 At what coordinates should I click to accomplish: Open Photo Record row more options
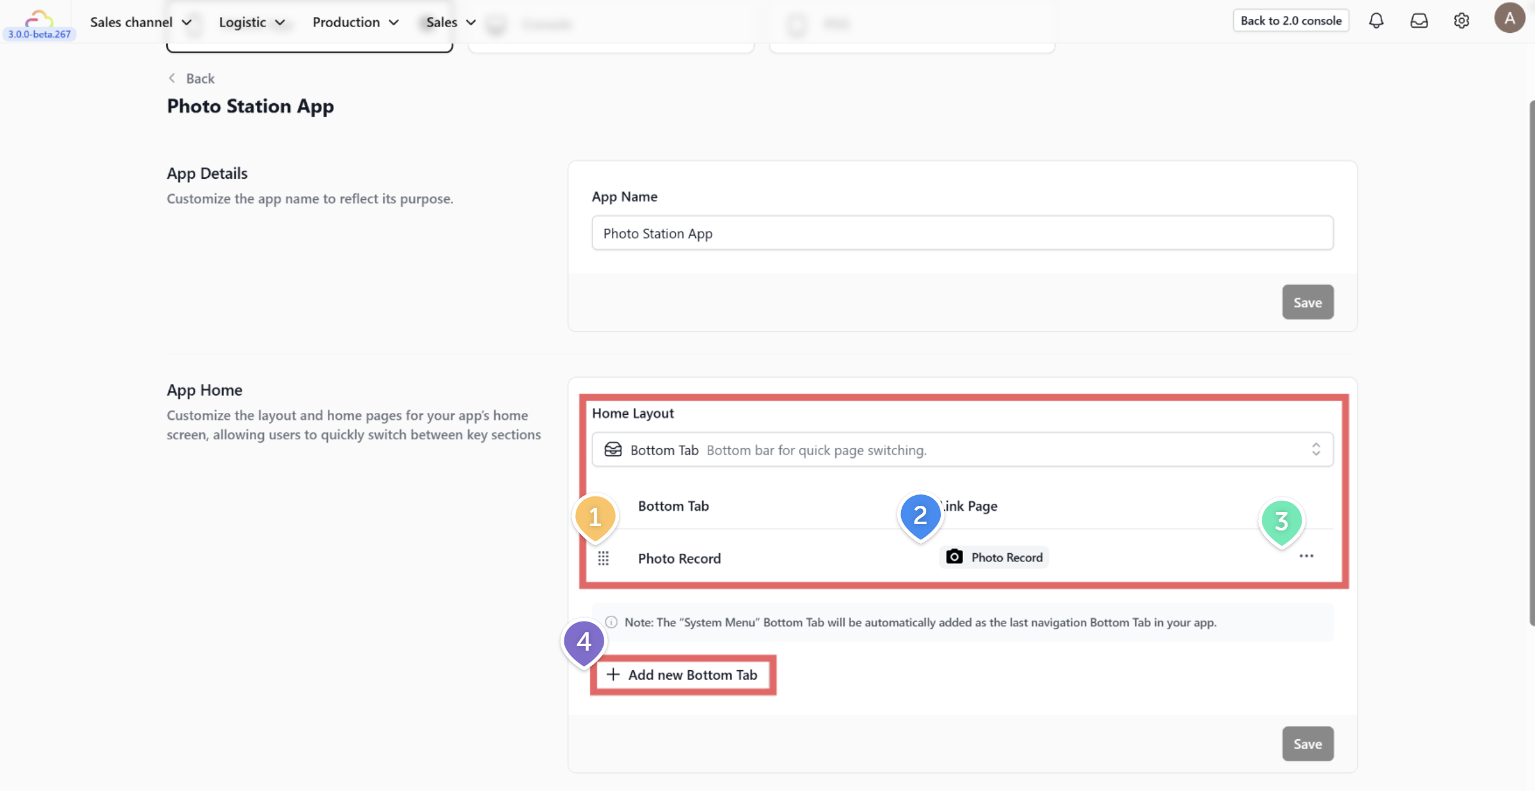(x=1306, y=556)
